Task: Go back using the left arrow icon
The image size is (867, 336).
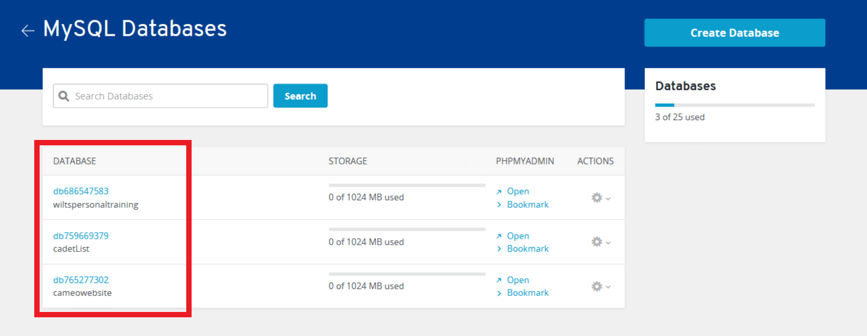Action: point(28,31)
